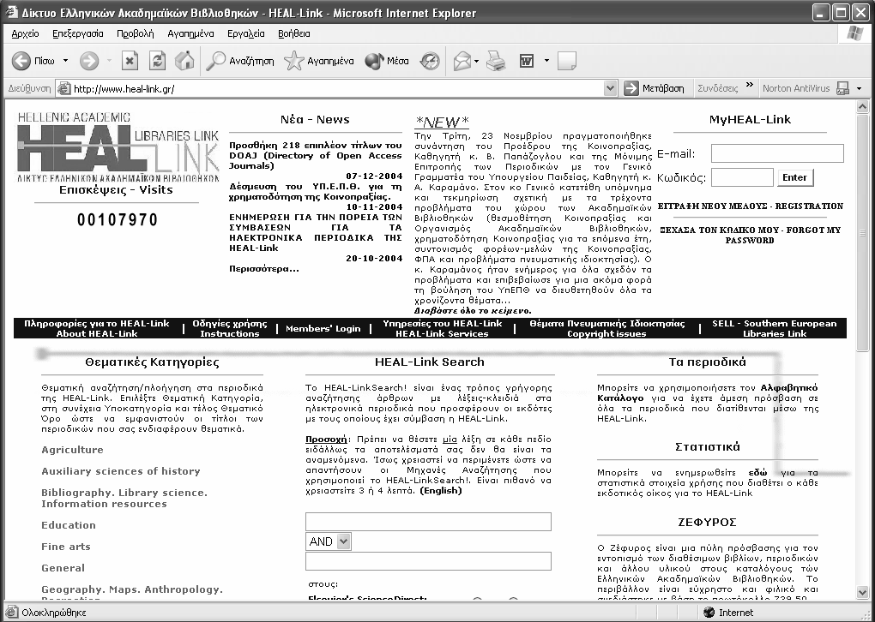Open the address bar URL dropdown
The width and height of the screenshot is (875, 622).
click(611, 88)
